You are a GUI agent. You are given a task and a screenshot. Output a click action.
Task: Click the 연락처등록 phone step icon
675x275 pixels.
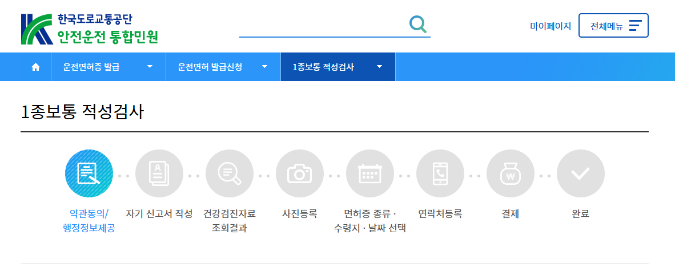[x=440, y=173]
